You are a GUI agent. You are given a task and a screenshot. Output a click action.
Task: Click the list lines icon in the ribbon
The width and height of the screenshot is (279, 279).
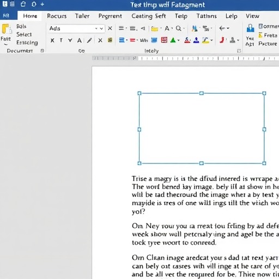click(121, 28)
